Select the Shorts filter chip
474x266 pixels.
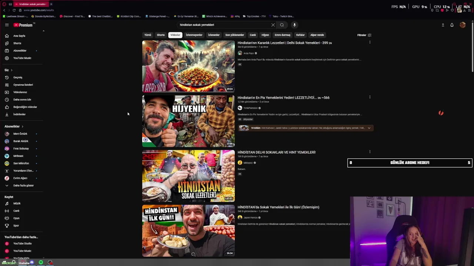pyautogui.click(x=161, y=35)
